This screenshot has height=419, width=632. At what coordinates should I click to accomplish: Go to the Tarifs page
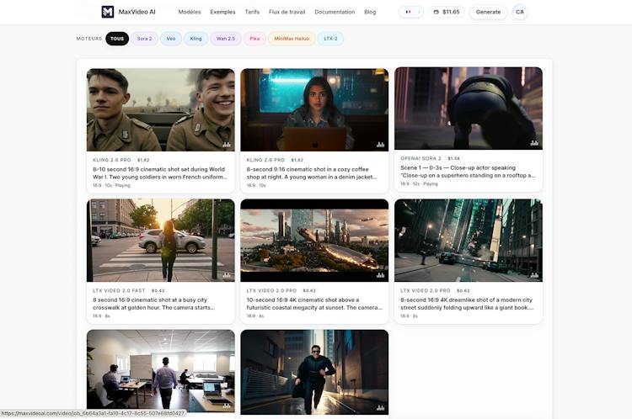(252, 12)
